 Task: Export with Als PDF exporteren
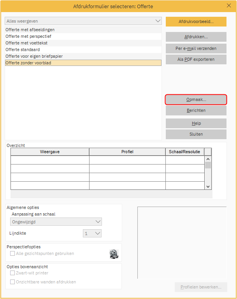tap(196, 60)
